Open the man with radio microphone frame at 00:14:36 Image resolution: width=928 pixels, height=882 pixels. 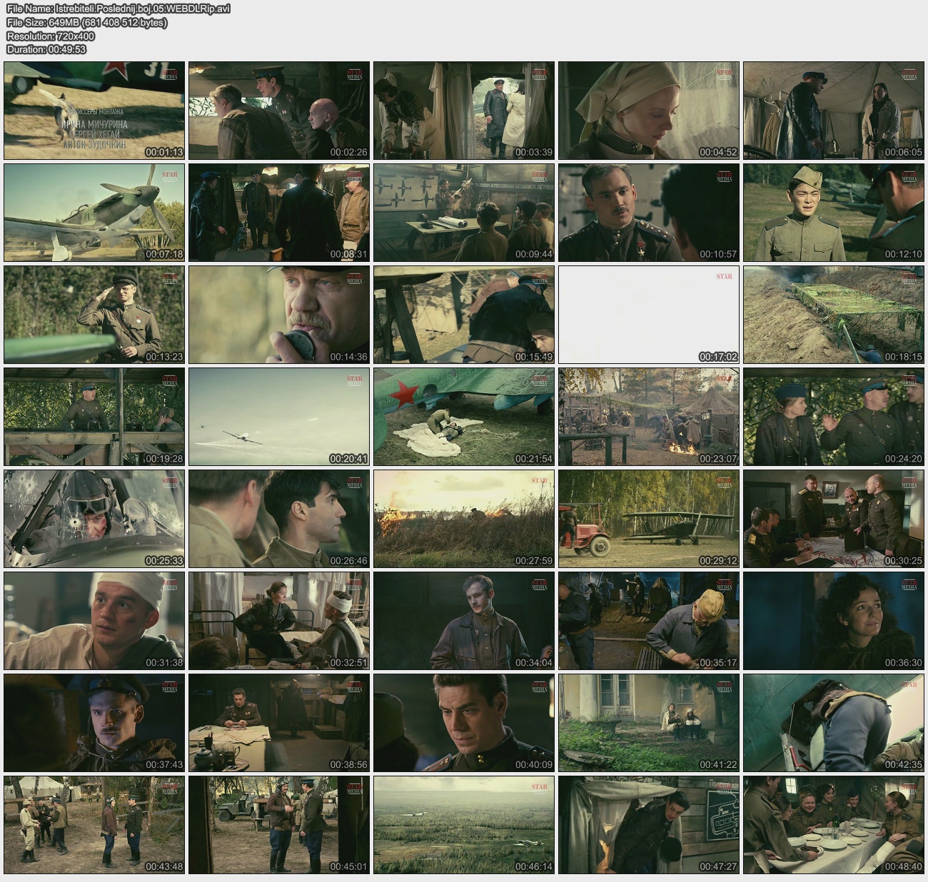tap(279, 315)
